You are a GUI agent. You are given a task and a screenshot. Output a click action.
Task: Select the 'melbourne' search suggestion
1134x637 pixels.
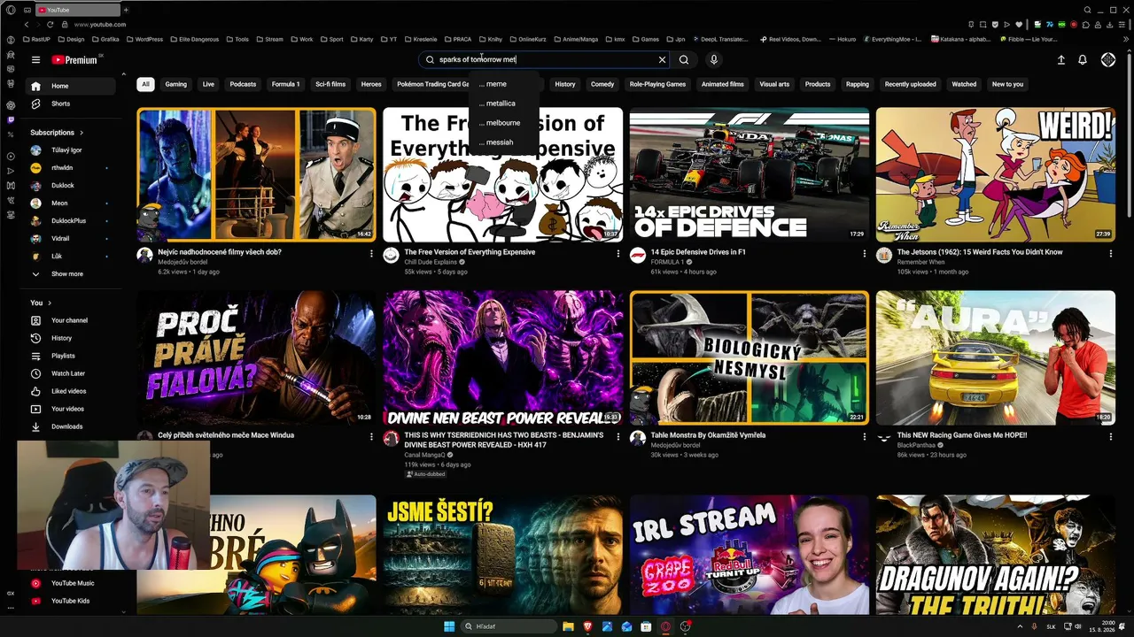point(504,123)
